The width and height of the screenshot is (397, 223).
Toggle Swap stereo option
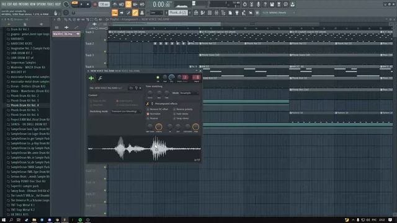click(181, 118)
